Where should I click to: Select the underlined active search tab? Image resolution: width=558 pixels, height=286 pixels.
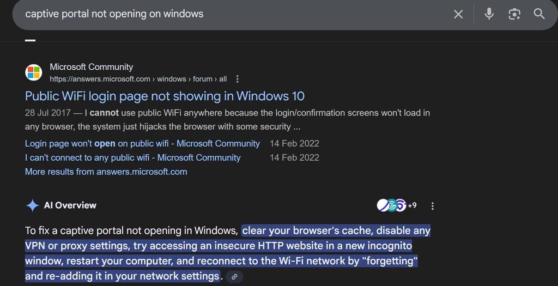pyautogui.click(x=31, y=40)
